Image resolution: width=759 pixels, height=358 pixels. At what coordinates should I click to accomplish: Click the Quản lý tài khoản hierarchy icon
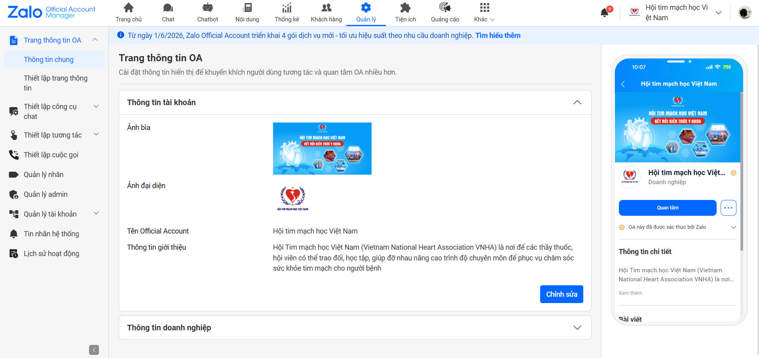coord(14,214)
